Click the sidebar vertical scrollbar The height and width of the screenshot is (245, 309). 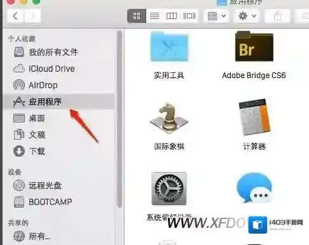[120, 119]
